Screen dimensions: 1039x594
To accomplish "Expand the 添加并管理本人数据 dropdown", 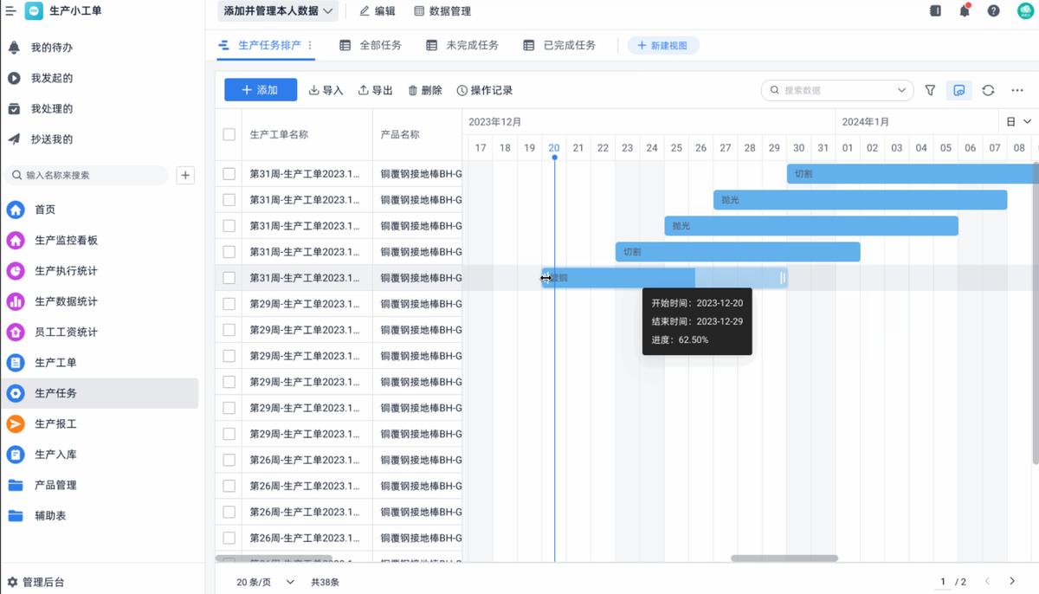I will point(277,11).
